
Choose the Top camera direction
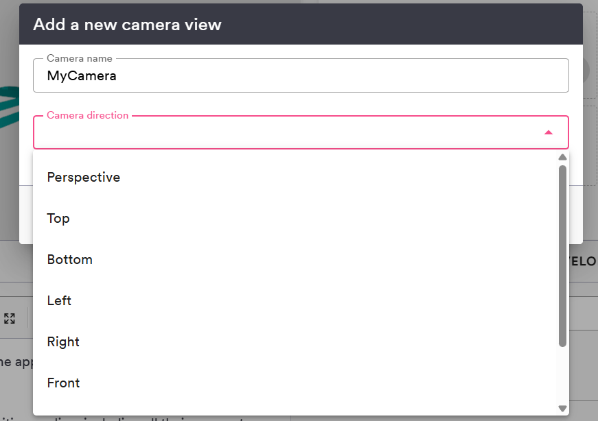tap(58, 218)
